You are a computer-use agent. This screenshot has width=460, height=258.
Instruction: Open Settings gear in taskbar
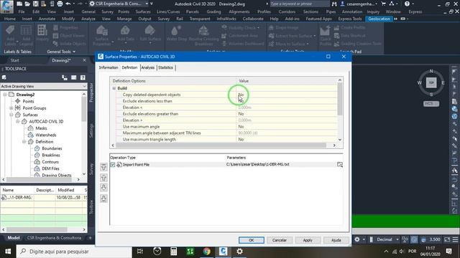(239, 252)
